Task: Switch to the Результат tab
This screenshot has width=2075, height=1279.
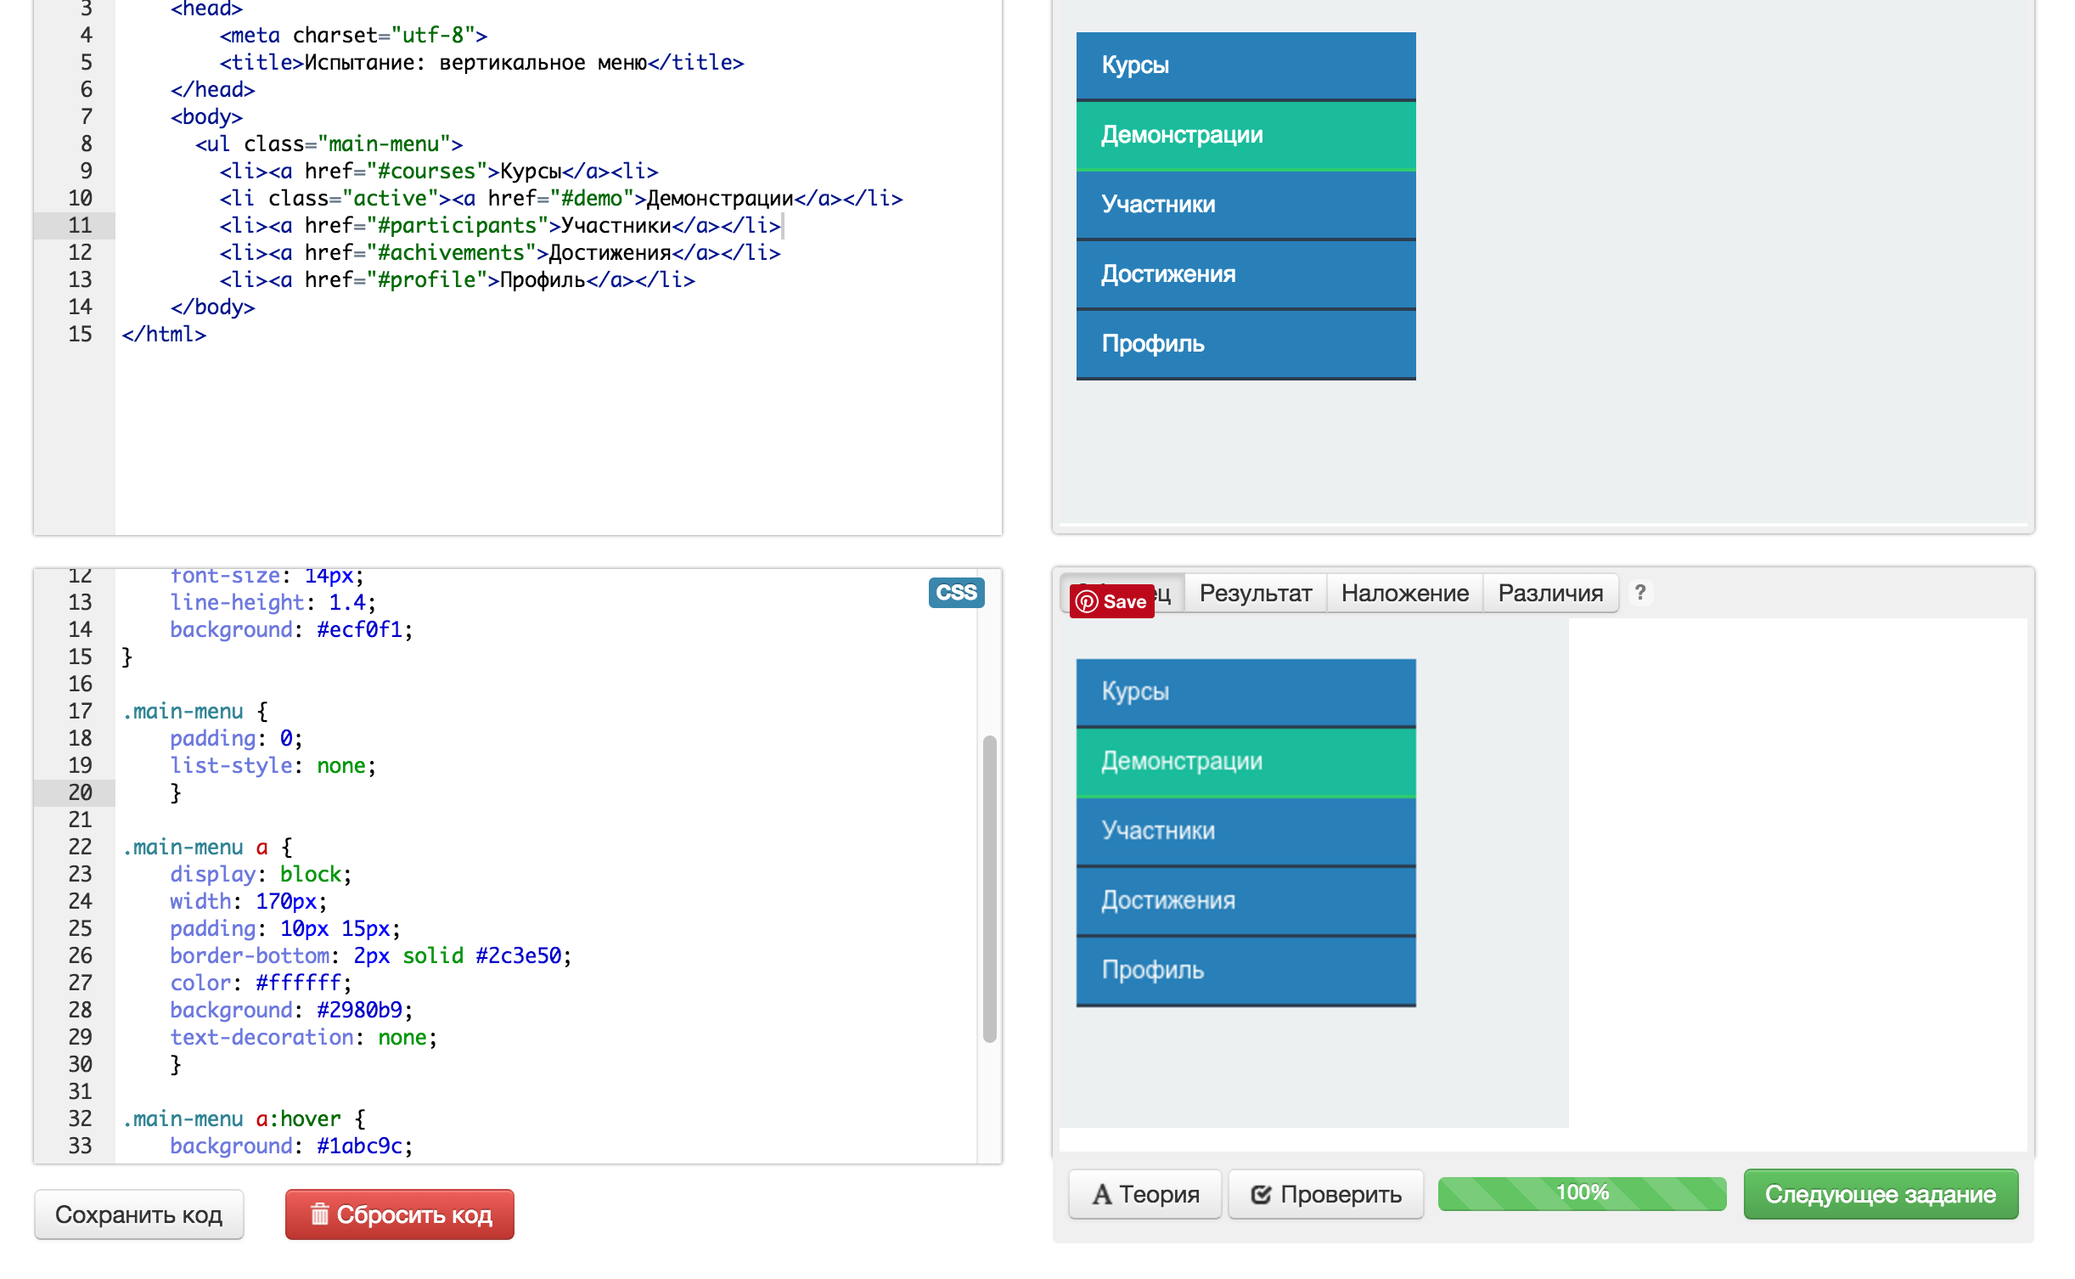Action: [1256, 593]
